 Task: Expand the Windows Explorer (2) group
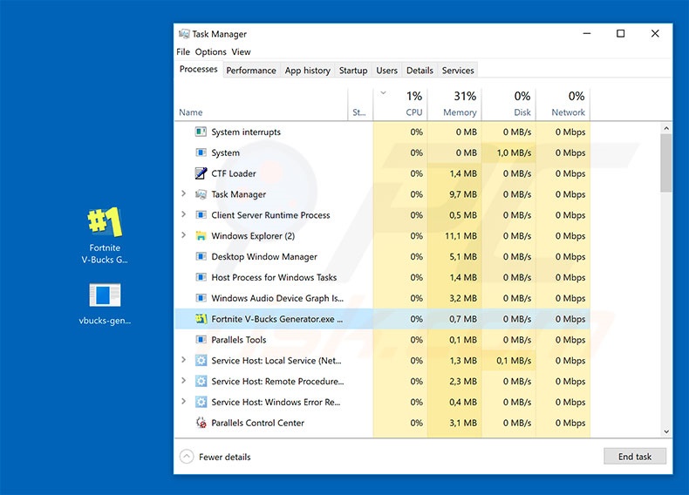184,235
